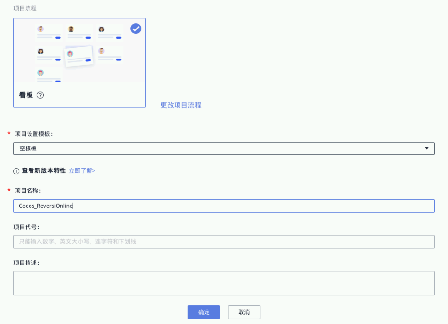Click the 更改项目流程 link
The width and height of the screenshot is (448, 324).
[x=180, y=105]
